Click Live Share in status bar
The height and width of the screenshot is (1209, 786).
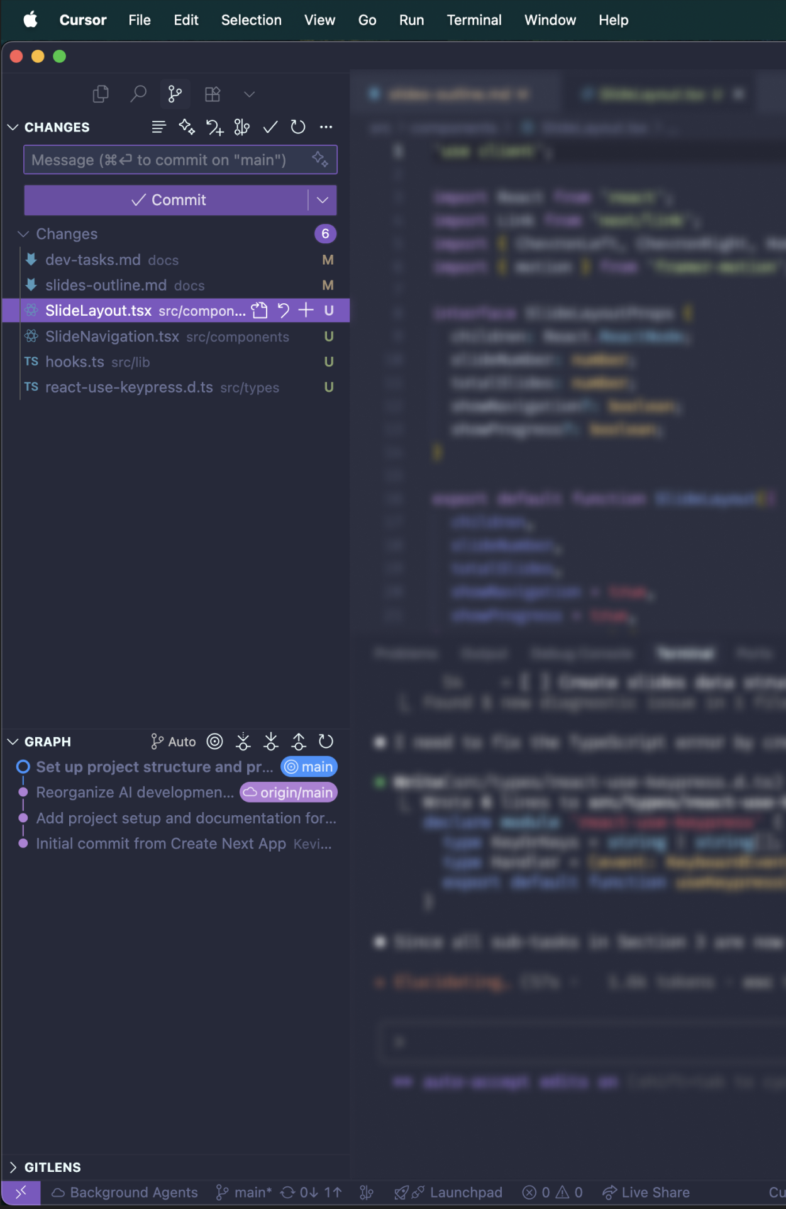coord(646,1193)
